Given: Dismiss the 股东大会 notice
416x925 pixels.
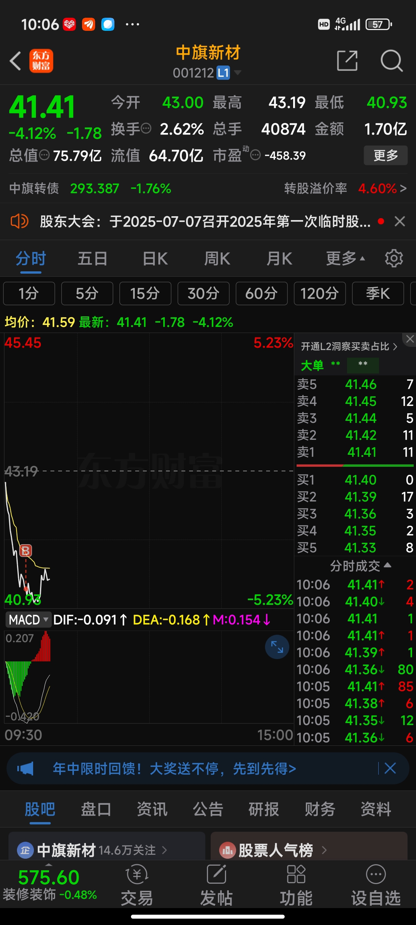Looking at the screenshot, I should click(x=400, y=221).
